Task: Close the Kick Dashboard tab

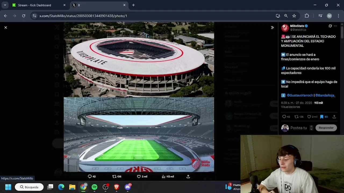Action: click(64, 5)
